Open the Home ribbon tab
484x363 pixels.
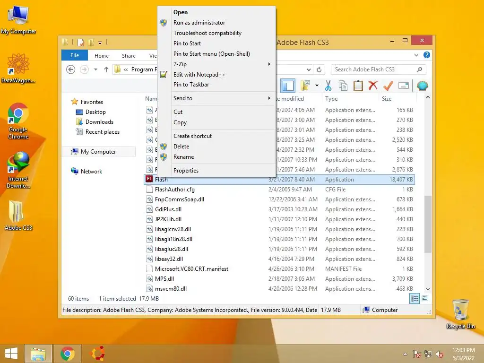102,56
